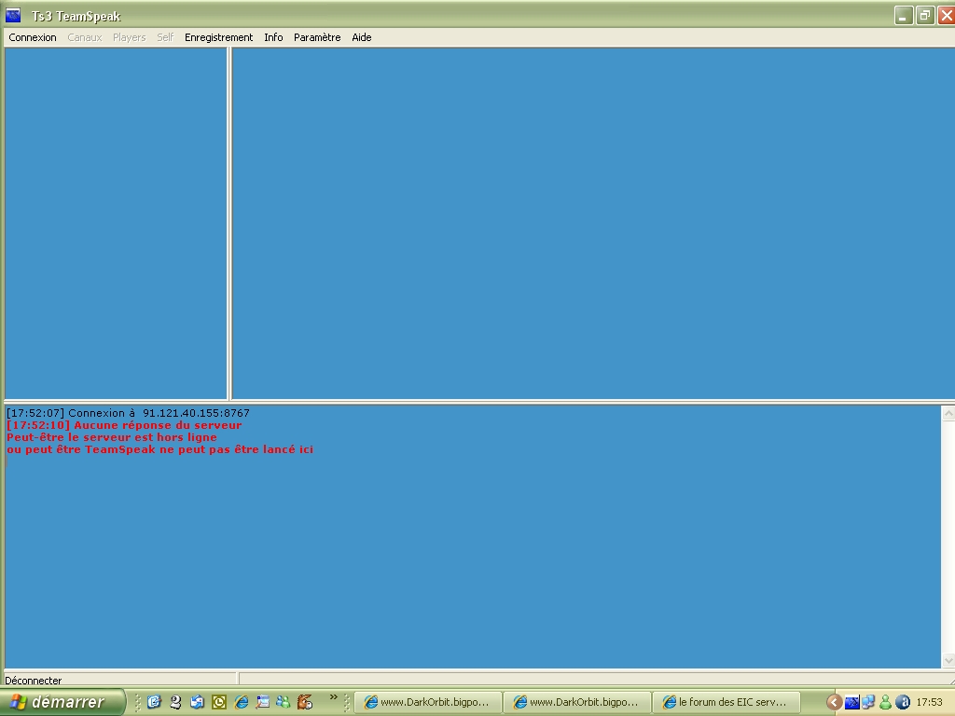
Task: Click the greyed-out Players menu
Action: click(129, 37)
